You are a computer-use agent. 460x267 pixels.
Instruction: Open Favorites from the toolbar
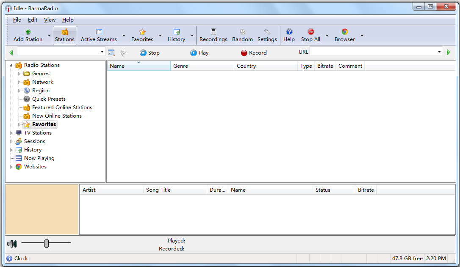(142, 36)
